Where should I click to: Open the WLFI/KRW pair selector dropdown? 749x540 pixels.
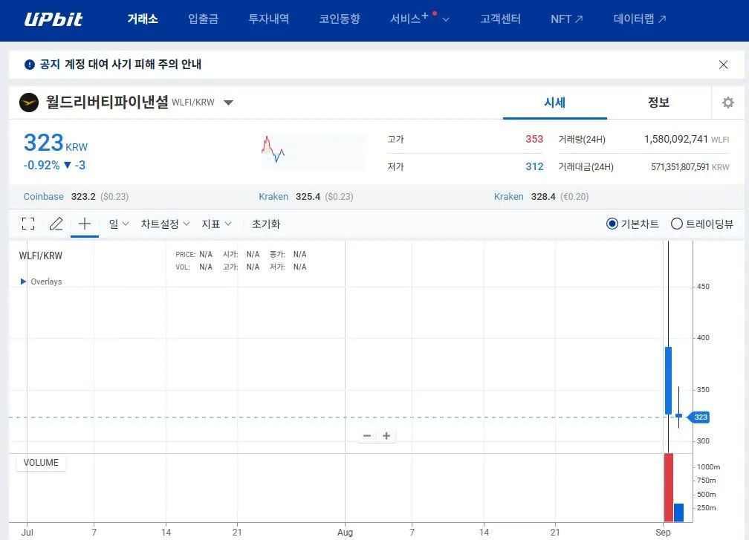(x=229, y=104)
